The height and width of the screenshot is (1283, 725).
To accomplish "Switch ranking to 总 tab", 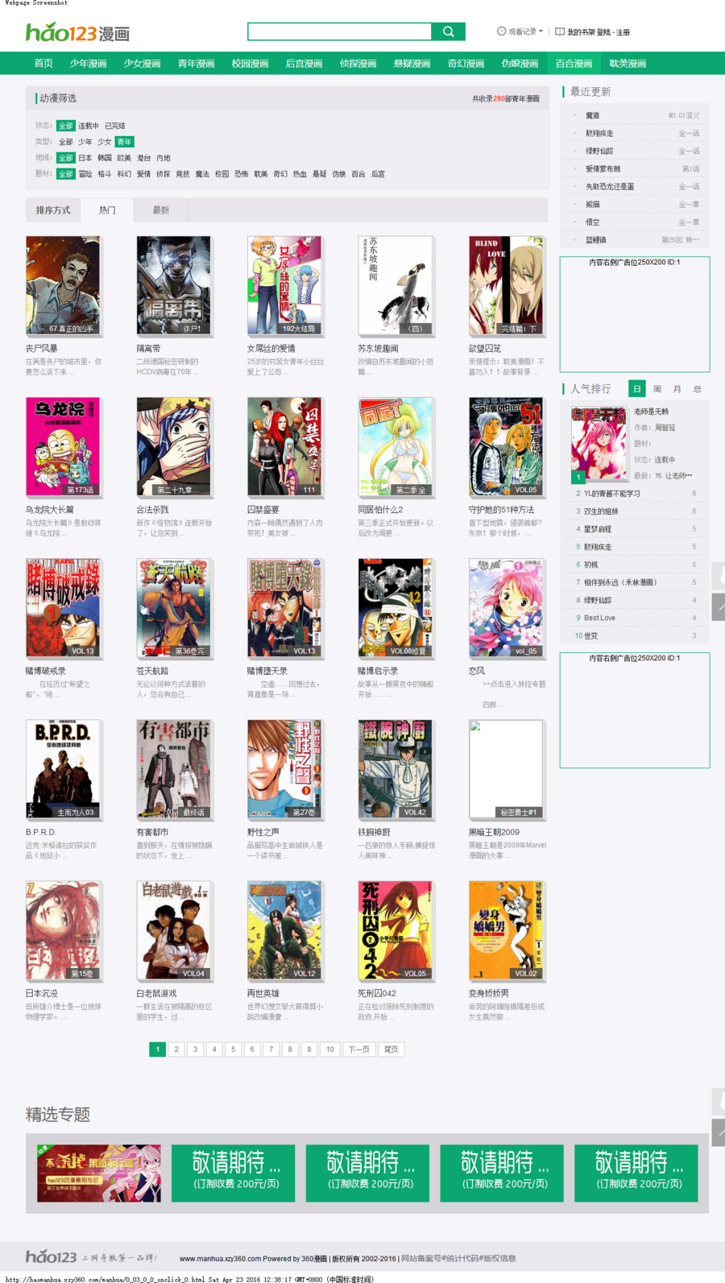I will point(697,389).
